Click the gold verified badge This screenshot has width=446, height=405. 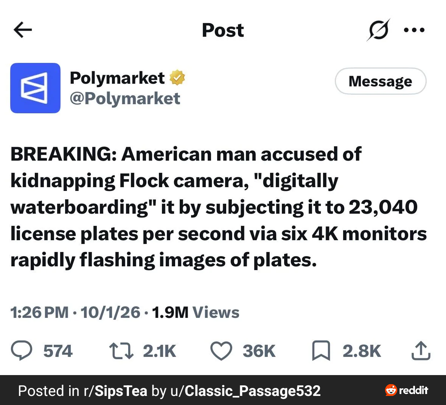click(x=177, y=77)
